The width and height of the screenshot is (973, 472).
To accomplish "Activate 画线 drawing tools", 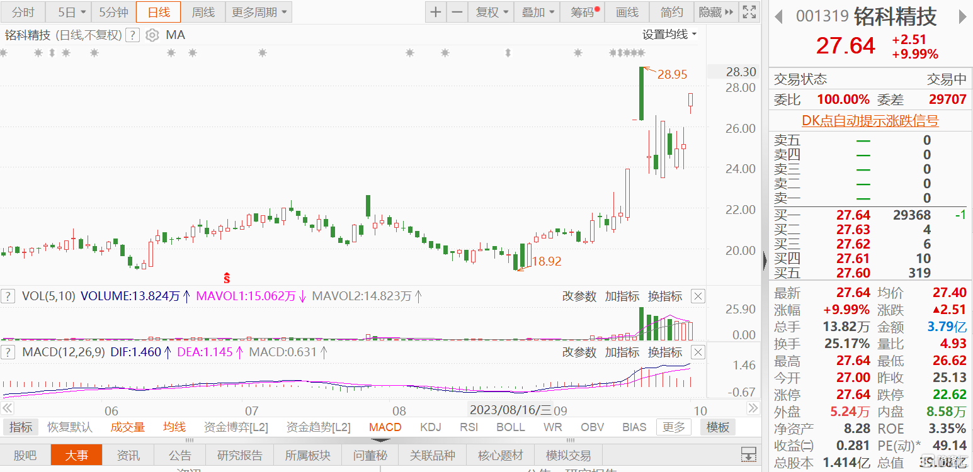I will [x=627, y=12].
